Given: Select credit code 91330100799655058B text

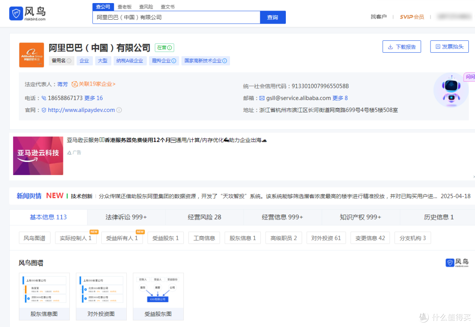Looking at the screenshot, I should tap(320, 86).
